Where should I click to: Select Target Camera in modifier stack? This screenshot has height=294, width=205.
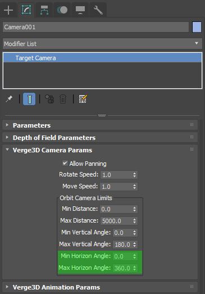tap(102, 58)
